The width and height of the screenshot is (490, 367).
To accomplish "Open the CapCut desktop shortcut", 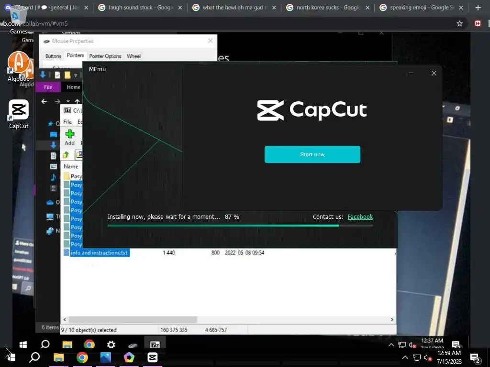I will (x=19, y=114).
